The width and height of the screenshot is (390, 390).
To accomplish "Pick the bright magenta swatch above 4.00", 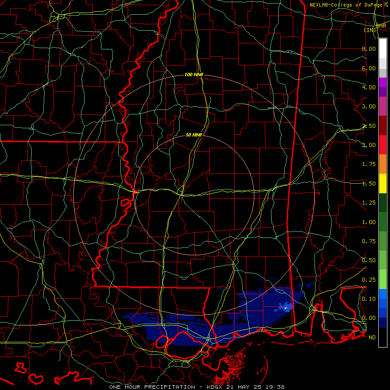I will click(x=383, y=82).
